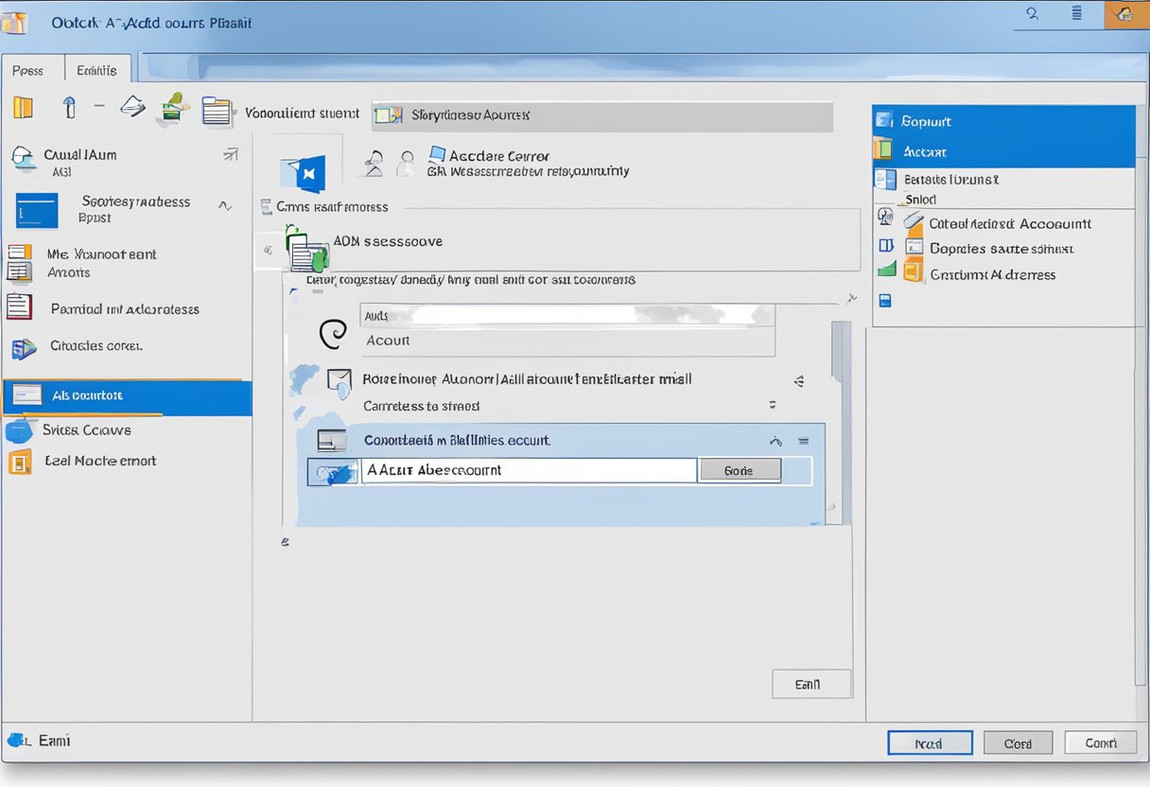Click the orange book icon in toolbar
This screenshot has height=787, width=1150.
[23, 107]
